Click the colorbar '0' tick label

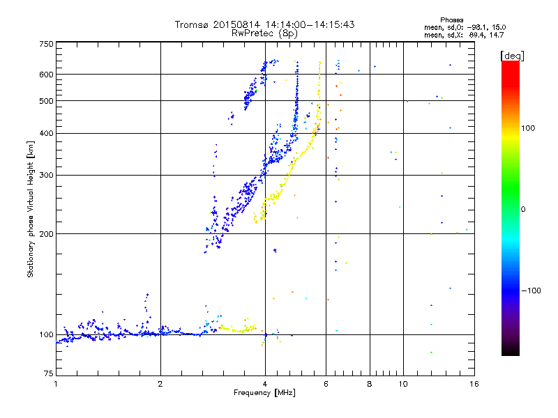tap(523, 209)
